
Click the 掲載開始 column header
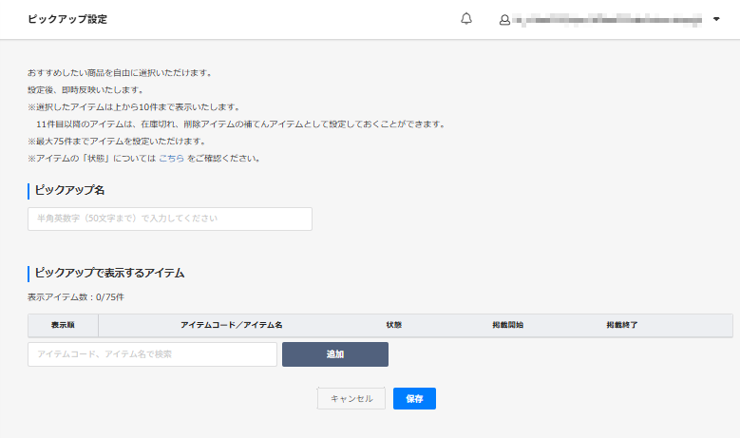tap(508, 325)
